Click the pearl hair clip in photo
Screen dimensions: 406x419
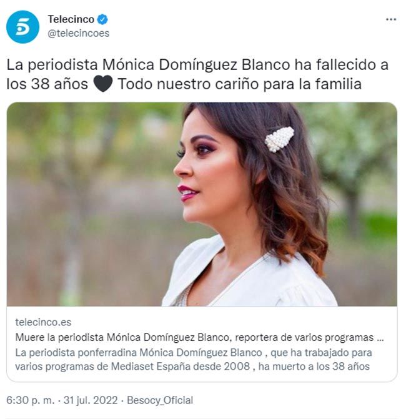[x=280, y=139]
